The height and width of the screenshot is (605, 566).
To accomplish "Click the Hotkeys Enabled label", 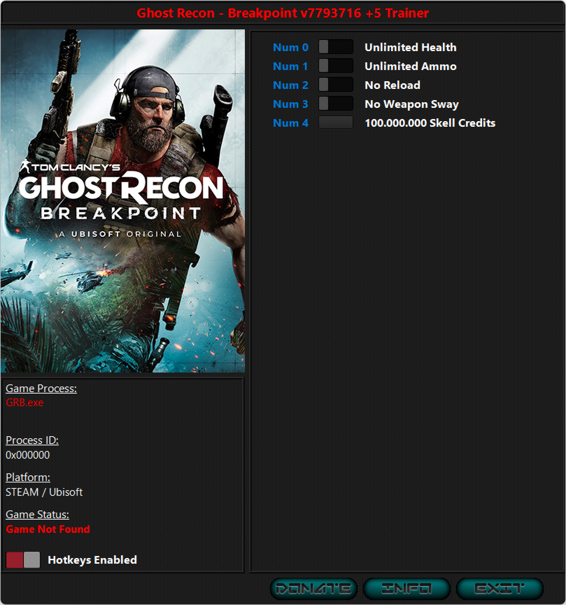I will pos(92,560).
